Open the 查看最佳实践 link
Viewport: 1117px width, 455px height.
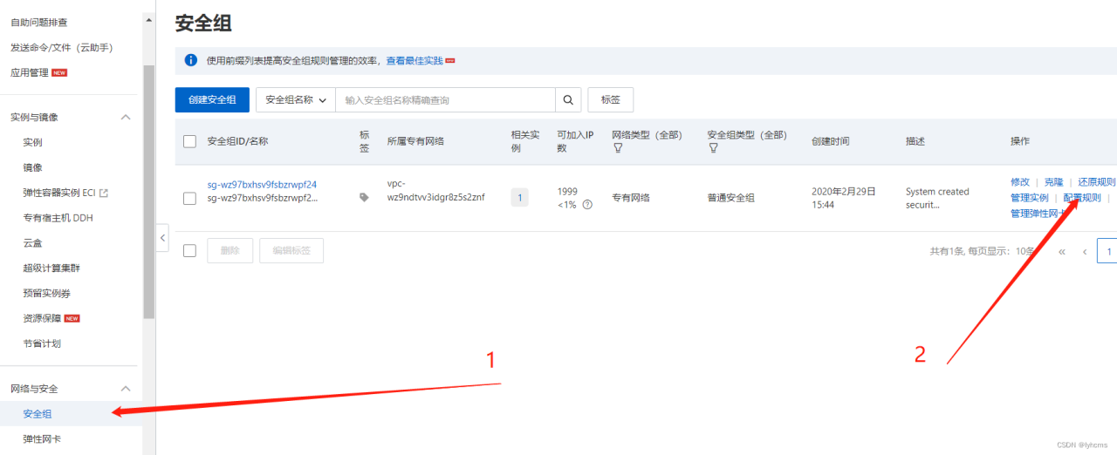[415, 61]
